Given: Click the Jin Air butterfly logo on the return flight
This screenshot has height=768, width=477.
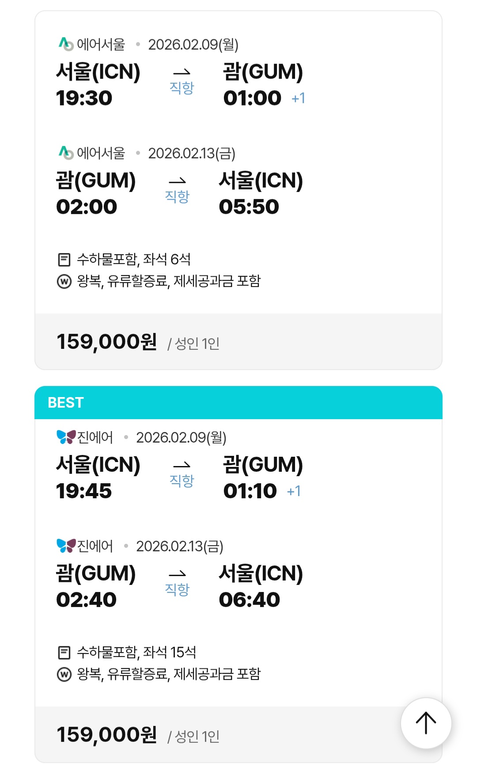Looking at the screenshot, I should click(66, 546).
